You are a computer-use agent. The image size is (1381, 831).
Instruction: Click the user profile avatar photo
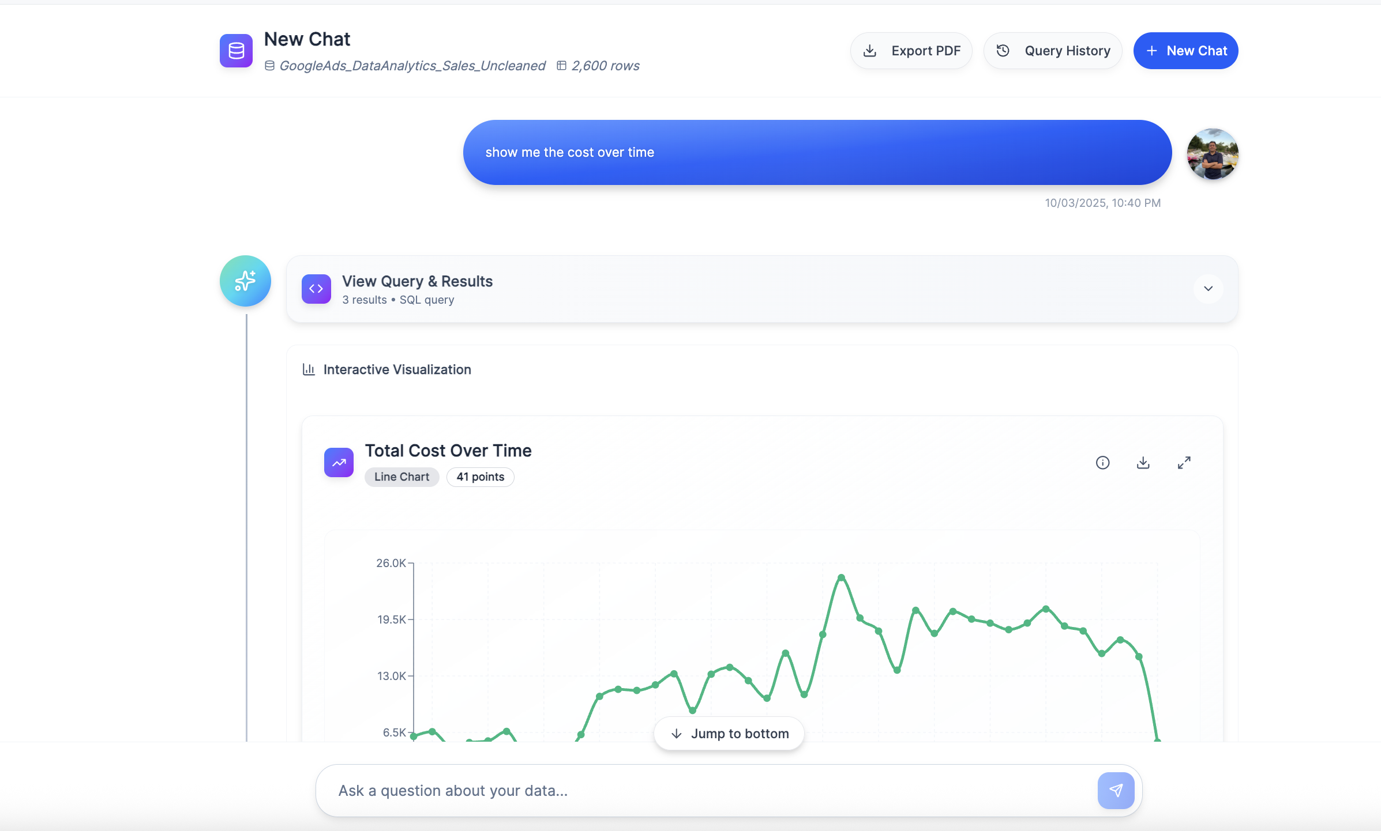(1212, 154)
